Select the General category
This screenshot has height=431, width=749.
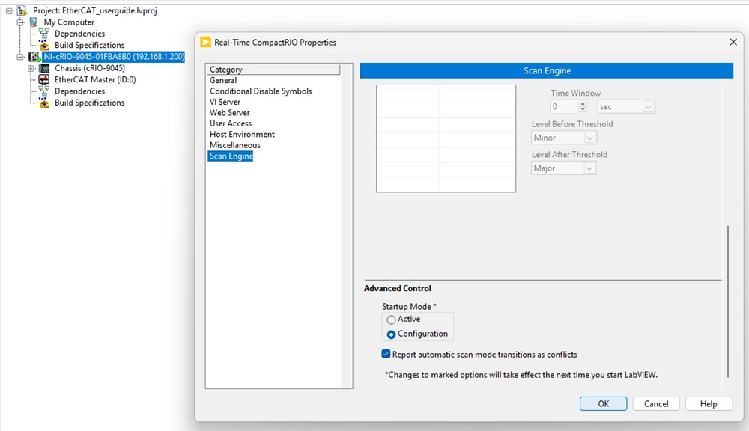pos(223,80)
